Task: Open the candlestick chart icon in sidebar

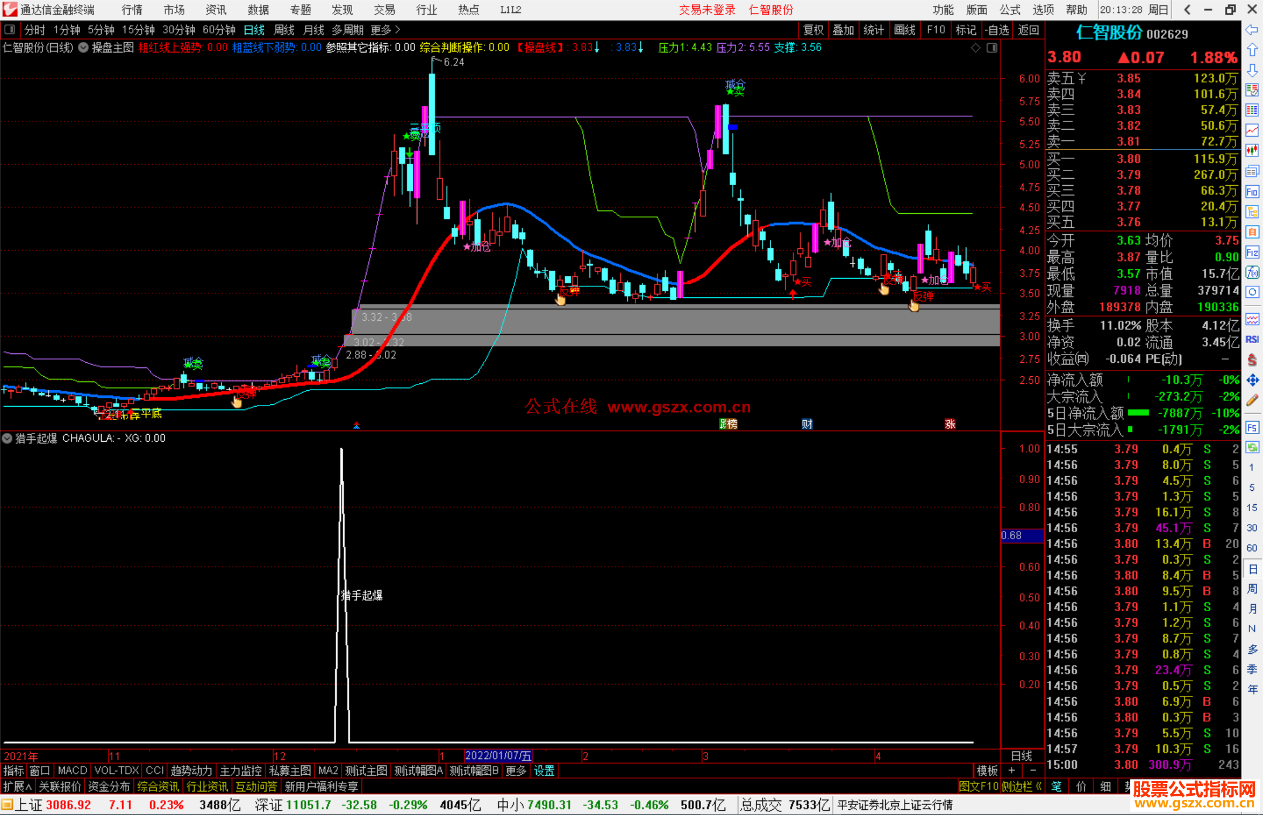Action: (1252, 151)
